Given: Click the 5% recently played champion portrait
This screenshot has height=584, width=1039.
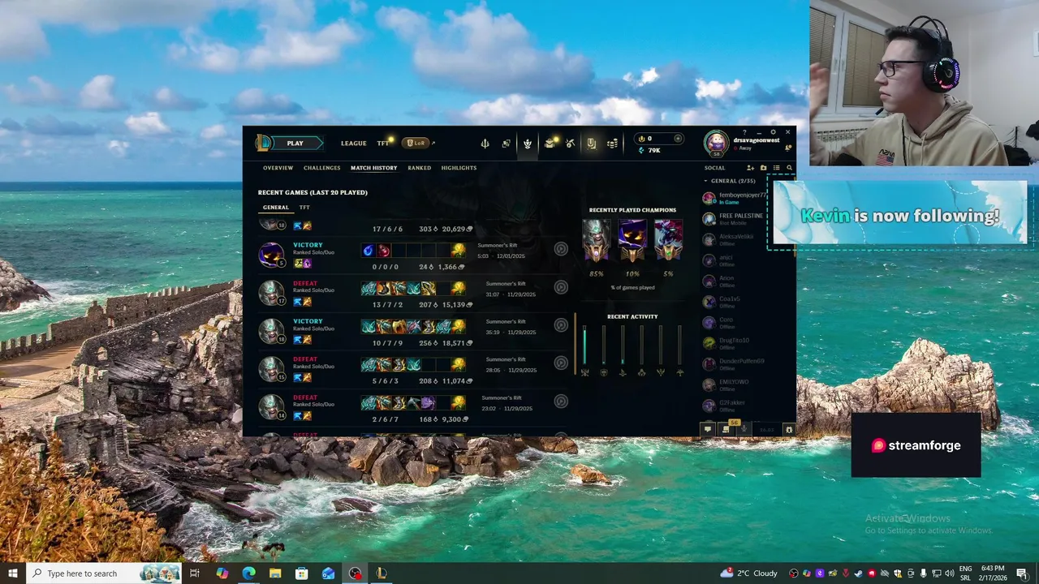Looking at the screenshot, I should point(668,240).
